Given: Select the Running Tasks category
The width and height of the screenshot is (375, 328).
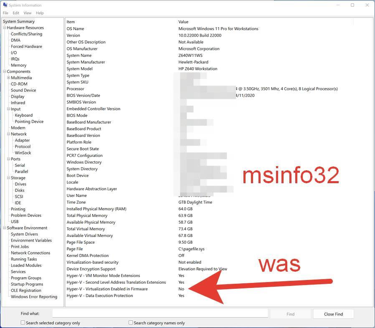Looking at the screenshot, I should coord(24,259).
